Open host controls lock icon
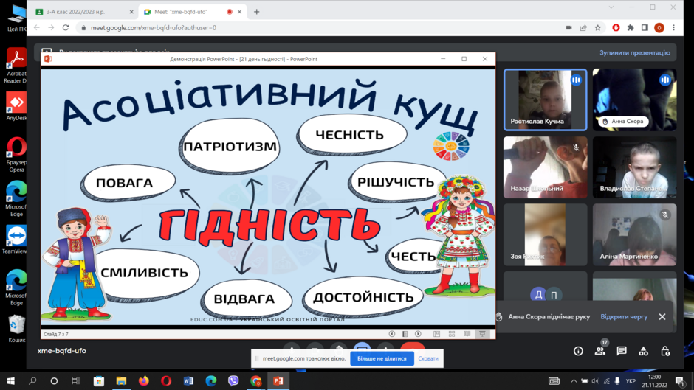This screenshot has width=694, height=390. [664, 351]
